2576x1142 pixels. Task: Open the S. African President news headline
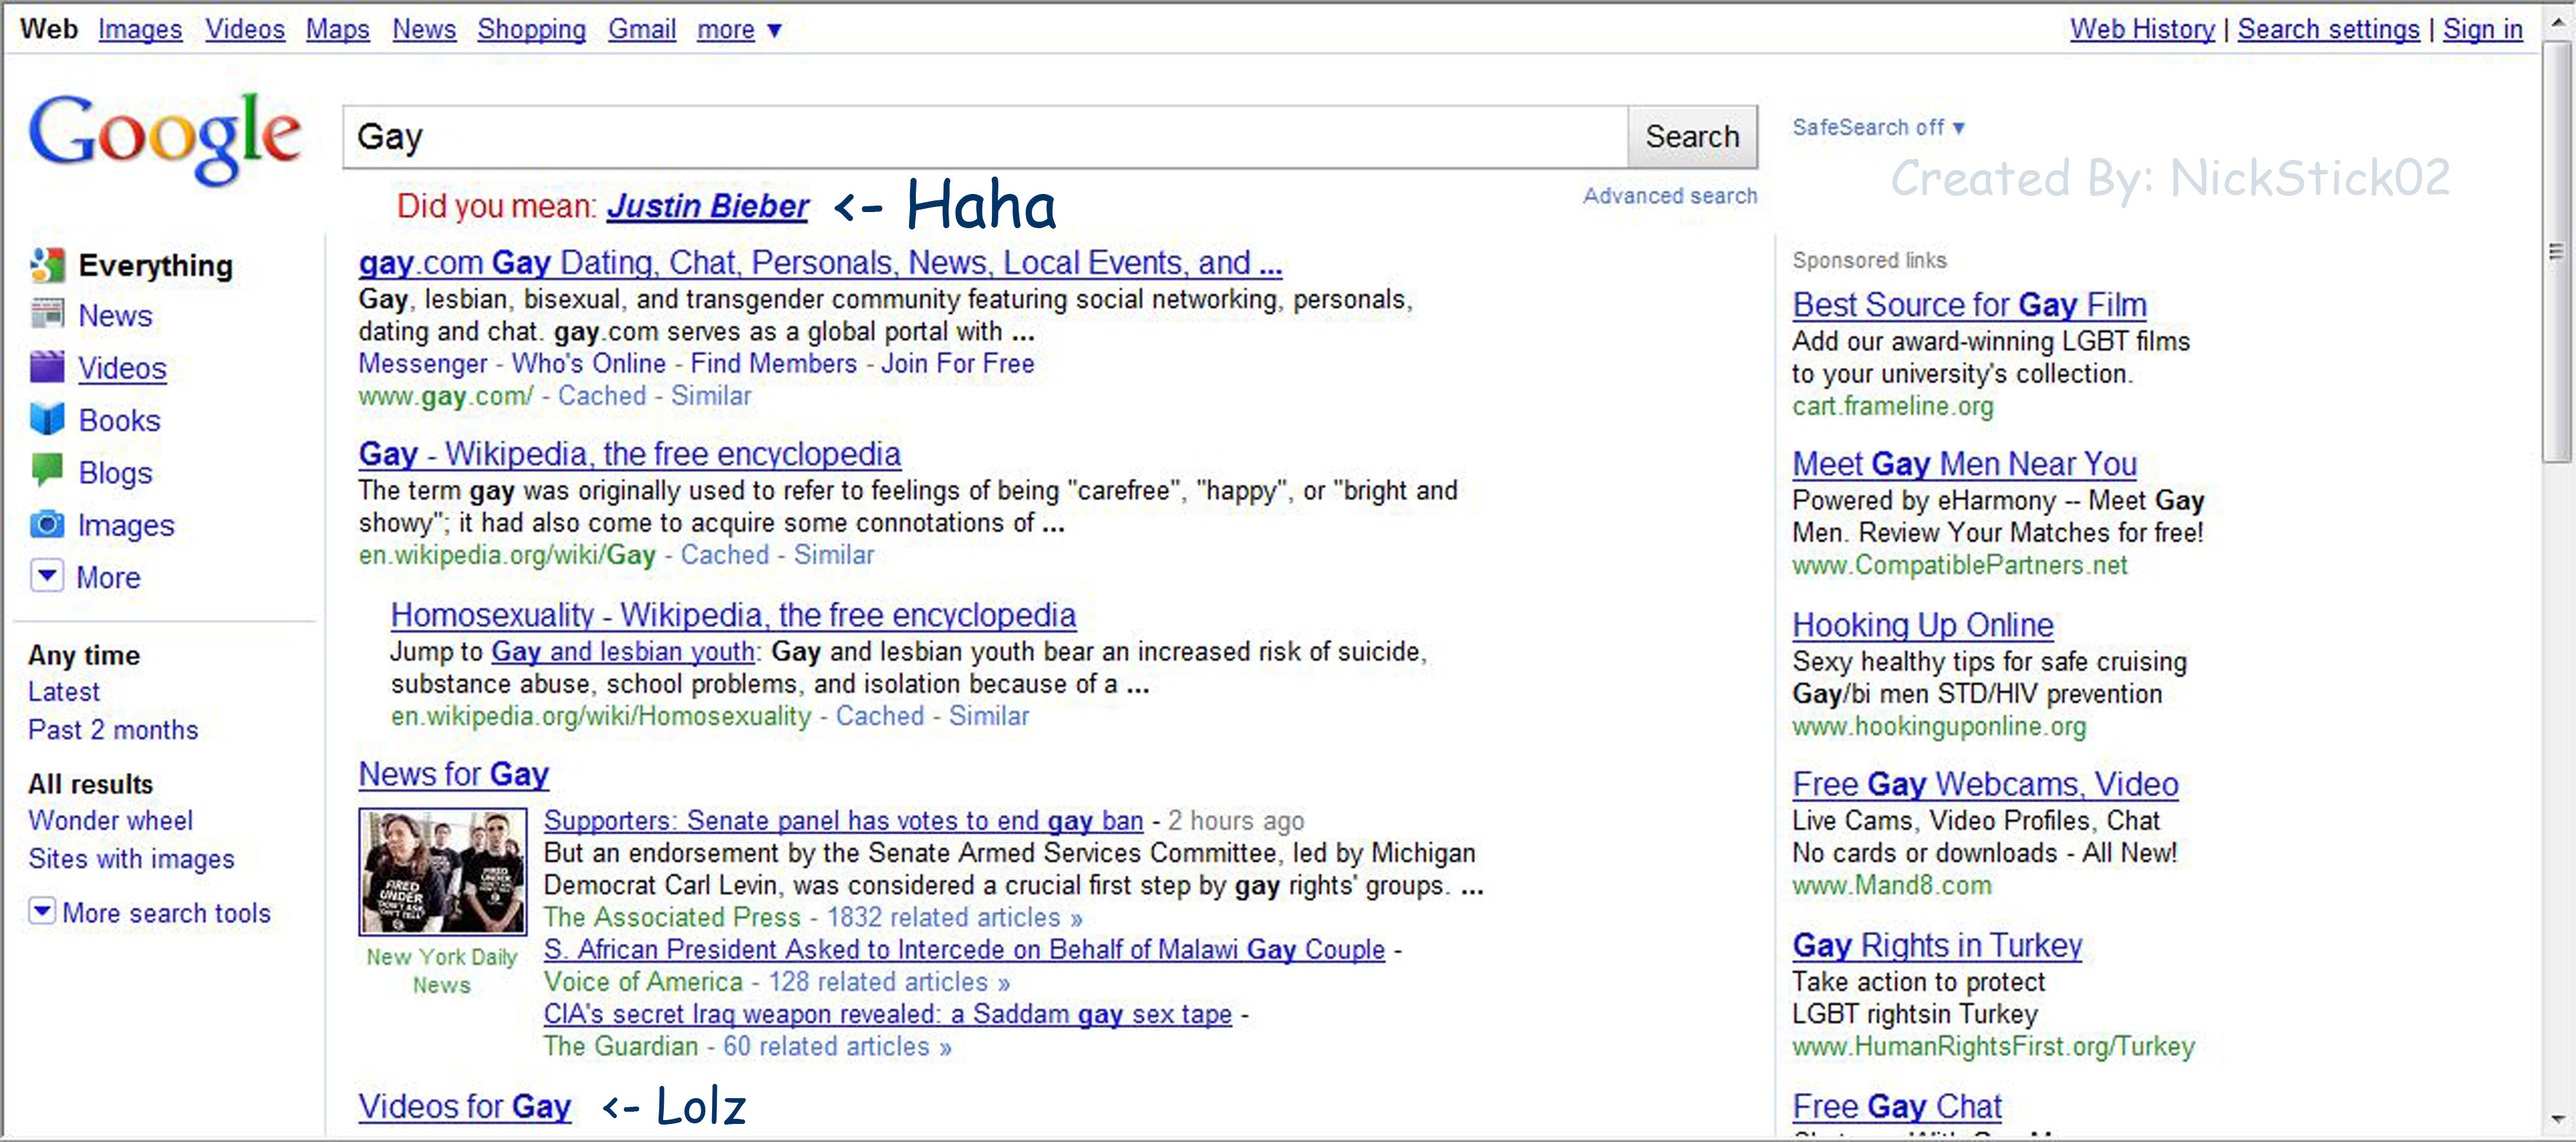click(964, 950)
